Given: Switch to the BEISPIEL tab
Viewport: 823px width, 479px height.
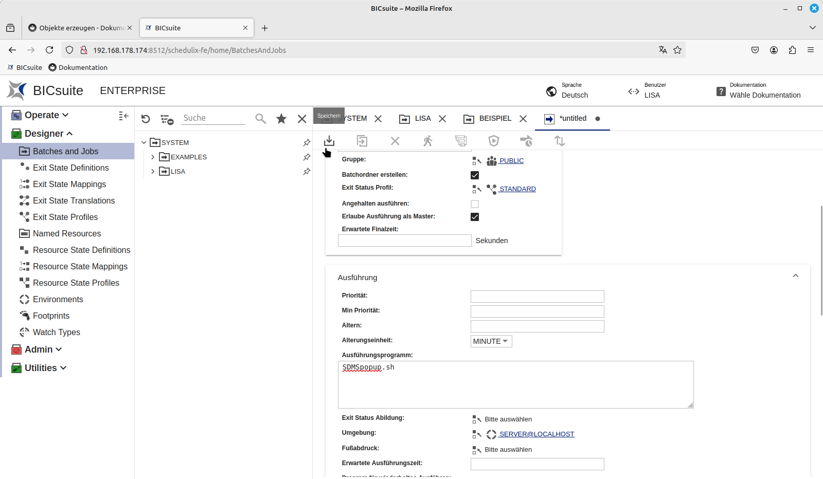Looking at the screenshot, I should 495,119.
